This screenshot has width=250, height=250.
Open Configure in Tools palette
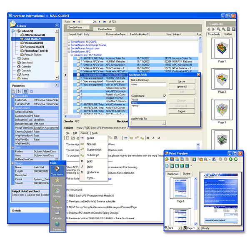[57, 204]
